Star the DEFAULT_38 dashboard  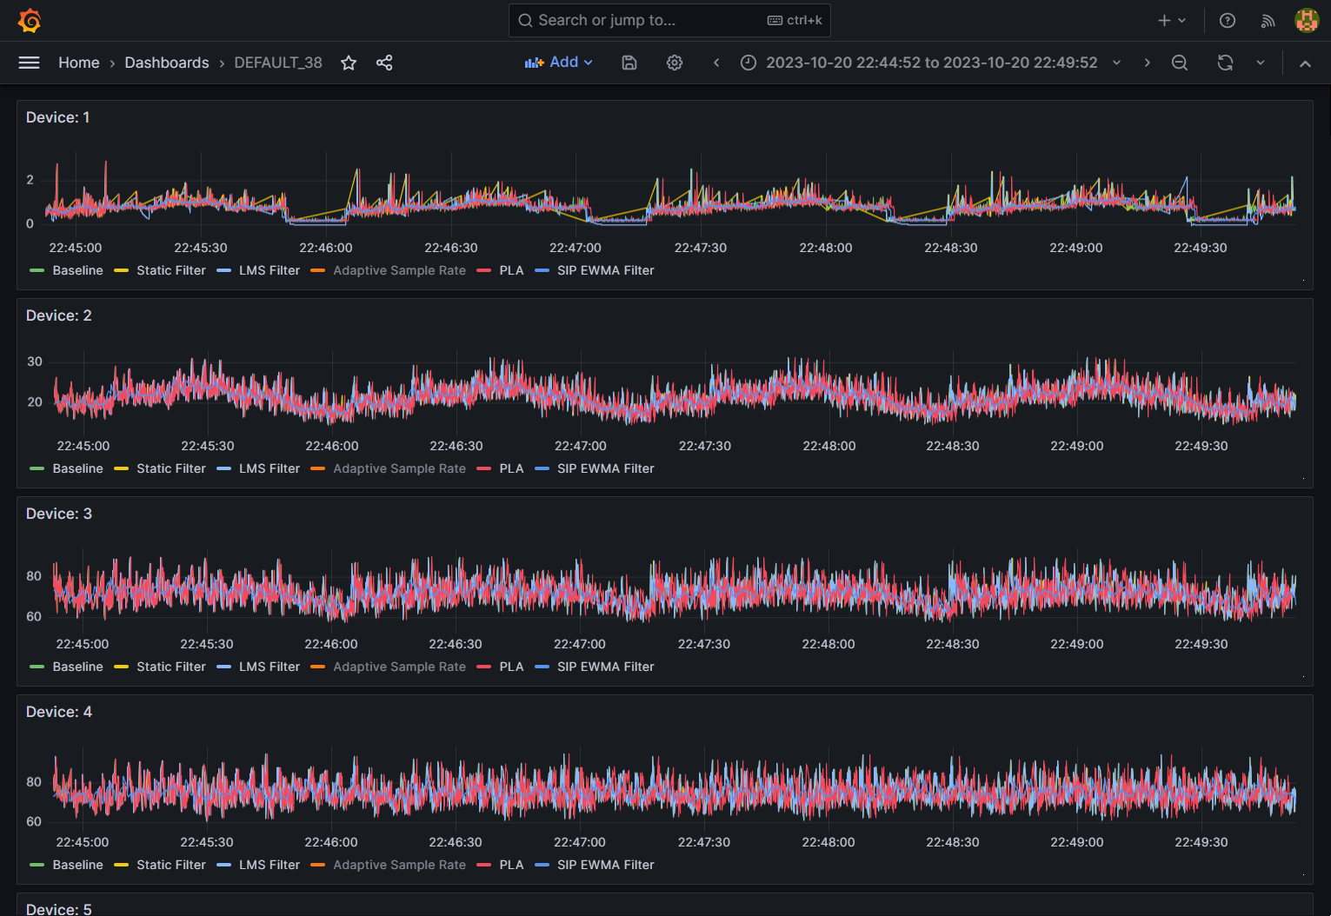[349, 63]
